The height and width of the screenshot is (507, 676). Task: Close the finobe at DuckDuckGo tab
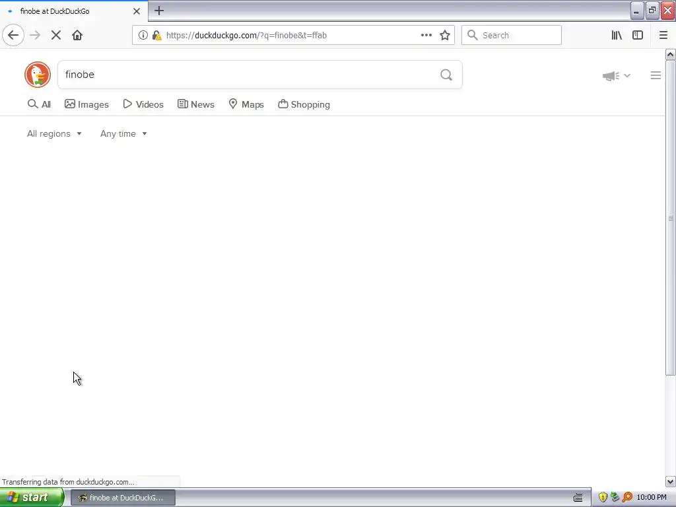click(x=137, y=11)
